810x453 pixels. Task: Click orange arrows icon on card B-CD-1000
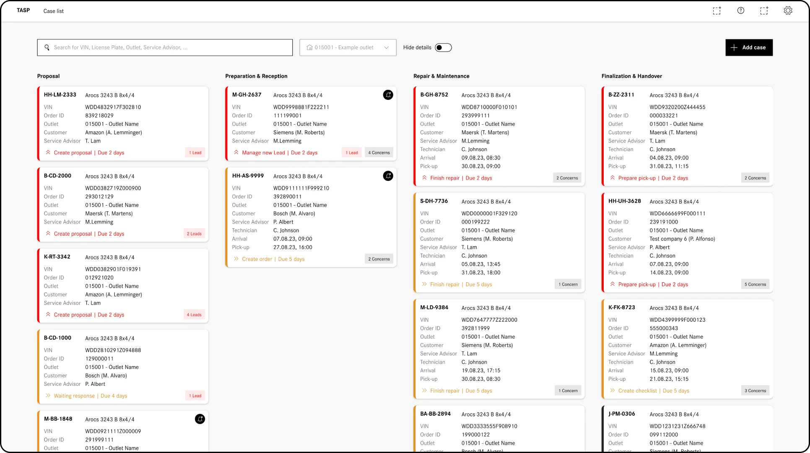[48, 396]
